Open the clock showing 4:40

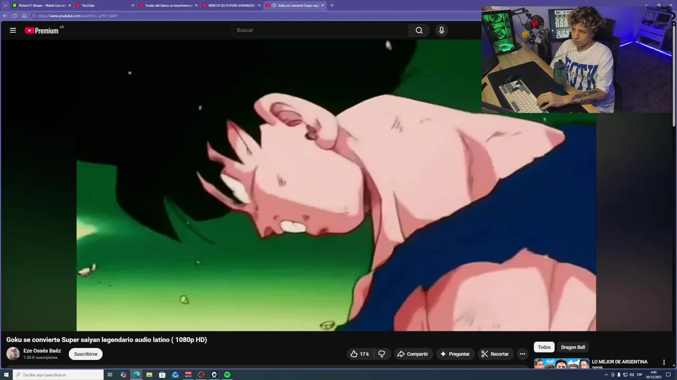pyautogui.click(x=654, y=375)
